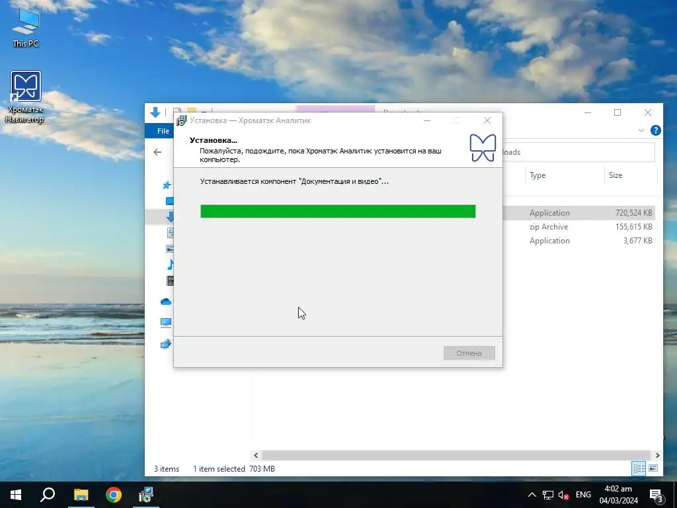Open network status tray icon
Screen dimensions: 677x508
548,495
